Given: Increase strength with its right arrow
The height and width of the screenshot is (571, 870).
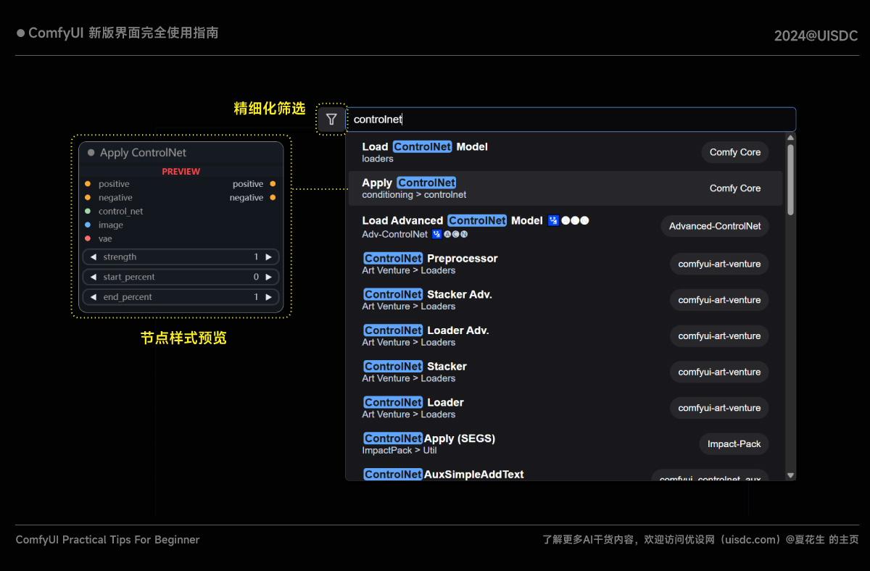Looking at the screenshot, I should coord(268,257).
